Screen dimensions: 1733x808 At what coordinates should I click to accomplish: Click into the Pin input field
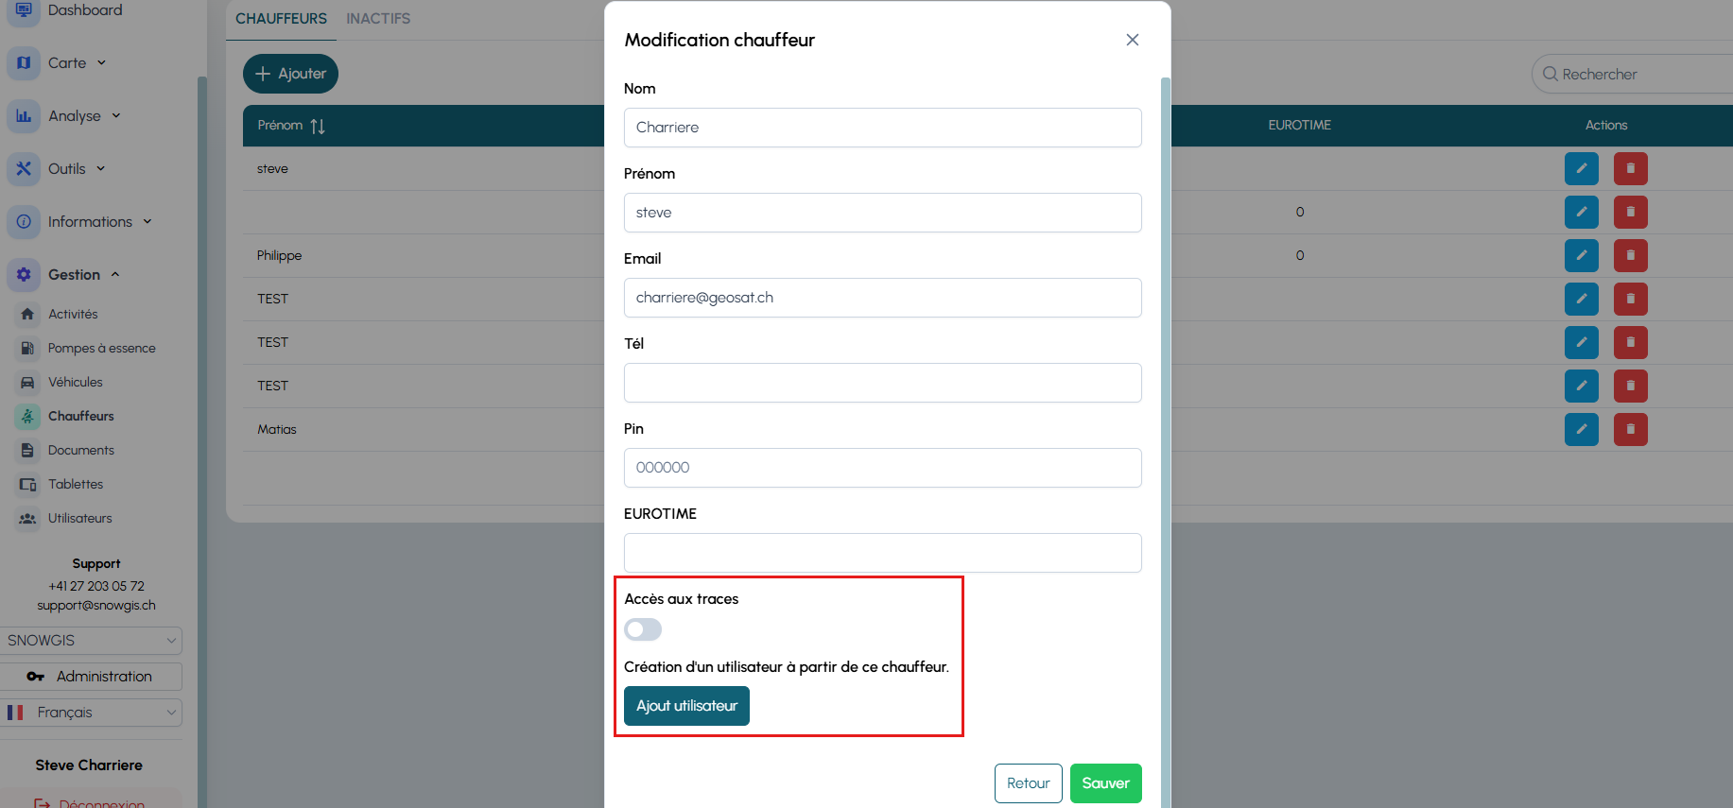click(x=882, y=468)
